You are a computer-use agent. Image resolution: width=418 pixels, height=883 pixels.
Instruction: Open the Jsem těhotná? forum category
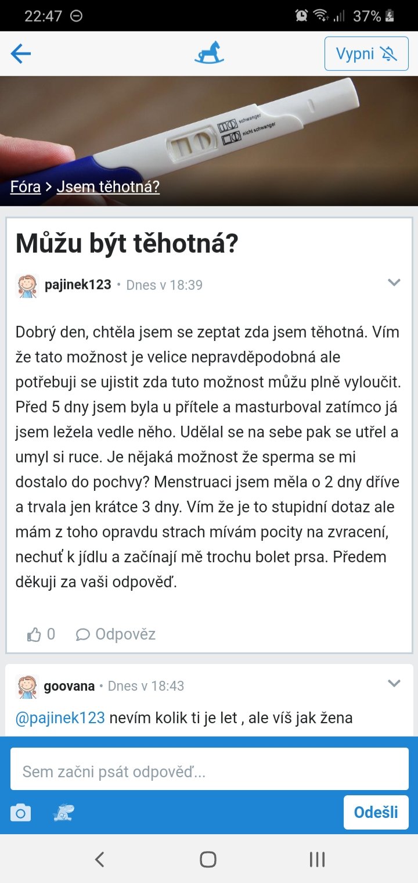tap(108, 186)
